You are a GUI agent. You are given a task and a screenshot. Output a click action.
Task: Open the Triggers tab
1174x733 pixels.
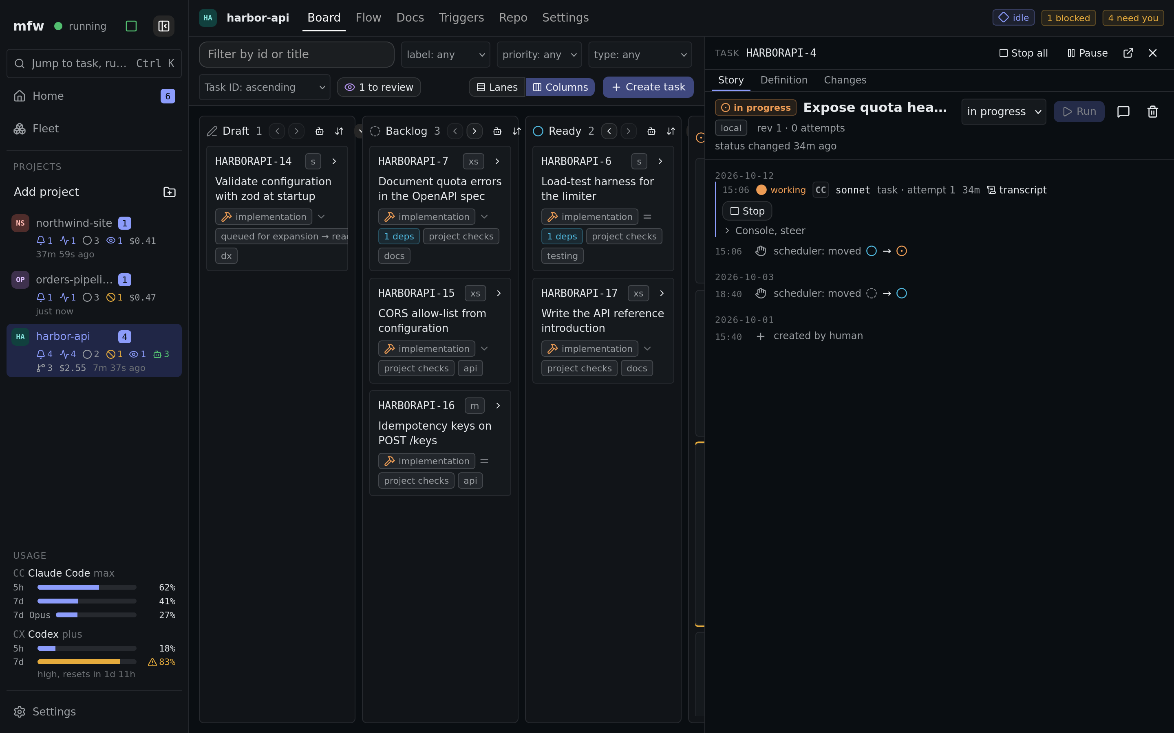(461, 18)
